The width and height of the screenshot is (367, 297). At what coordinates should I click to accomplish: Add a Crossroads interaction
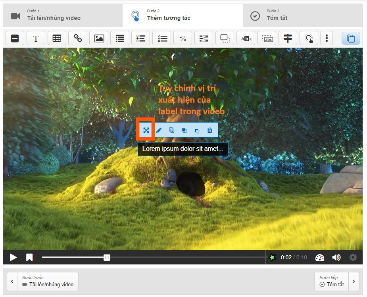tap(288, 39)
